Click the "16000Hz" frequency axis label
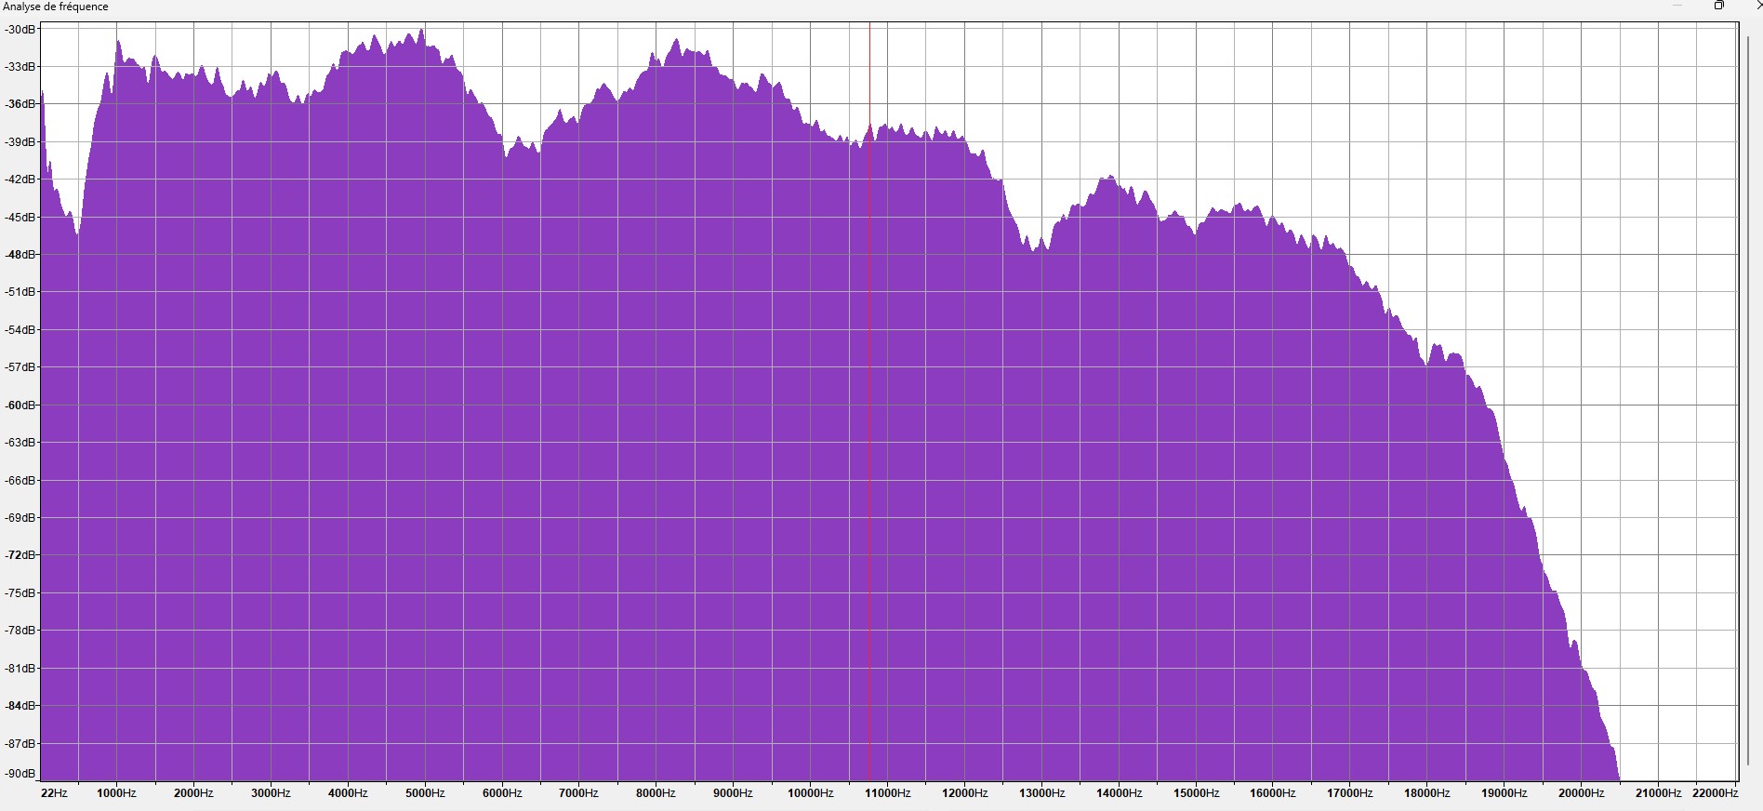Viewport: 1763px width, 811px height. point(1273,793)
